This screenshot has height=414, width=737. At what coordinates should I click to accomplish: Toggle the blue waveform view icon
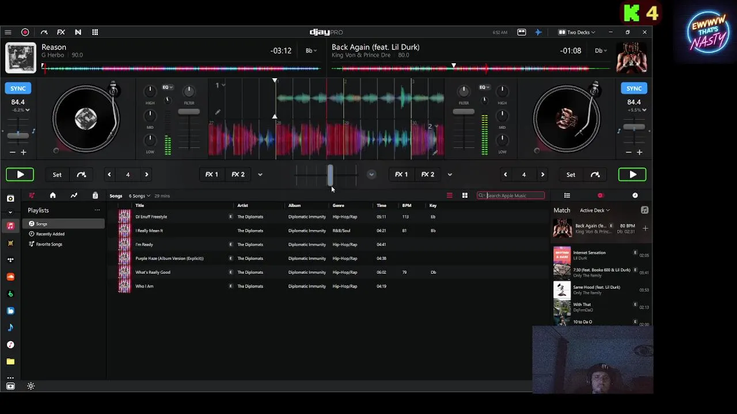coord(538,32)
